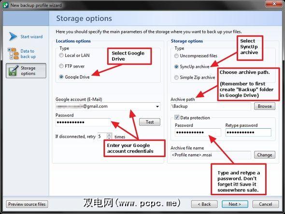The width and height of the screenshot is (285, 214).
Task: Click the Archive path text field
Action: coord(211,106)
